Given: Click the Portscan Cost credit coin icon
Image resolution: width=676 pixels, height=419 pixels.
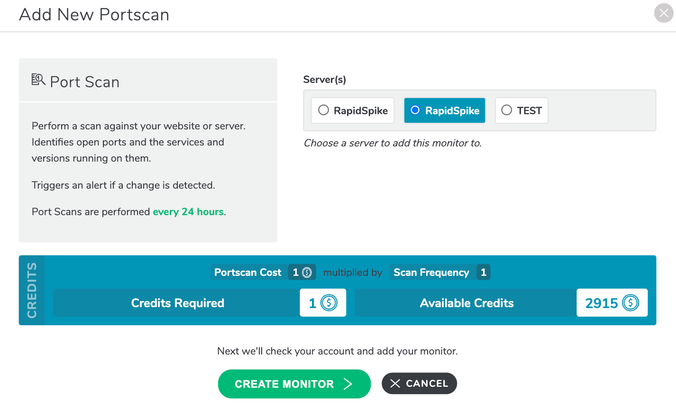Looking at the screenshot, I should click(307, 273).
